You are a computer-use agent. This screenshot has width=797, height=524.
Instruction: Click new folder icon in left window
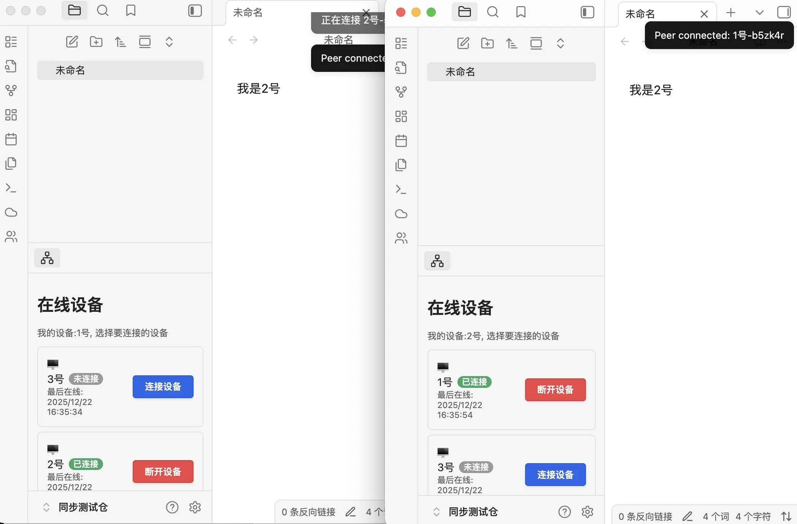pos(96,42)
